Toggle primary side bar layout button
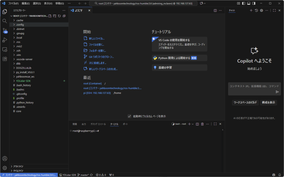This screenshot has height=177, width=284. point(244,3)
